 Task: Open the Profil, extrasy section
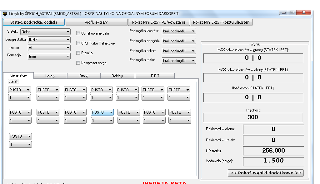click(x=96, y=22)
